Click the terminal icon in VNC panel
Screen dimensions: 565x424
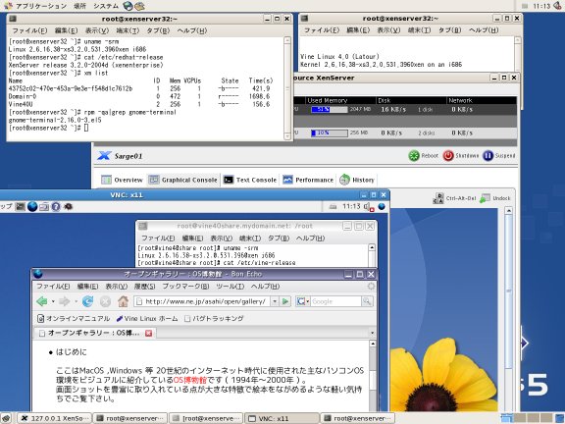pos(21,206)
